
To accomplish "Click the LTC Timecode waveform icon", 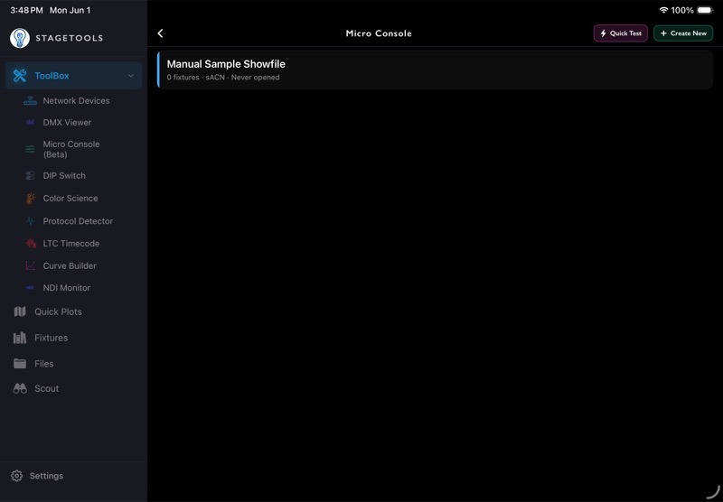I will tap(31, 243).
